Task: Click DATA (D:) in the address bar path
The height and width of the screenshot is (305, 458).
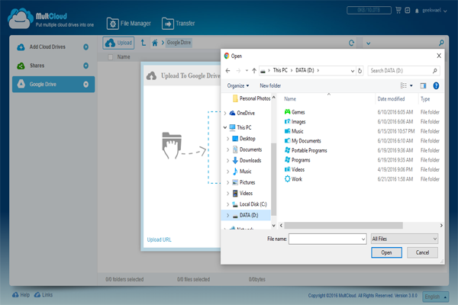Action: 305,70
